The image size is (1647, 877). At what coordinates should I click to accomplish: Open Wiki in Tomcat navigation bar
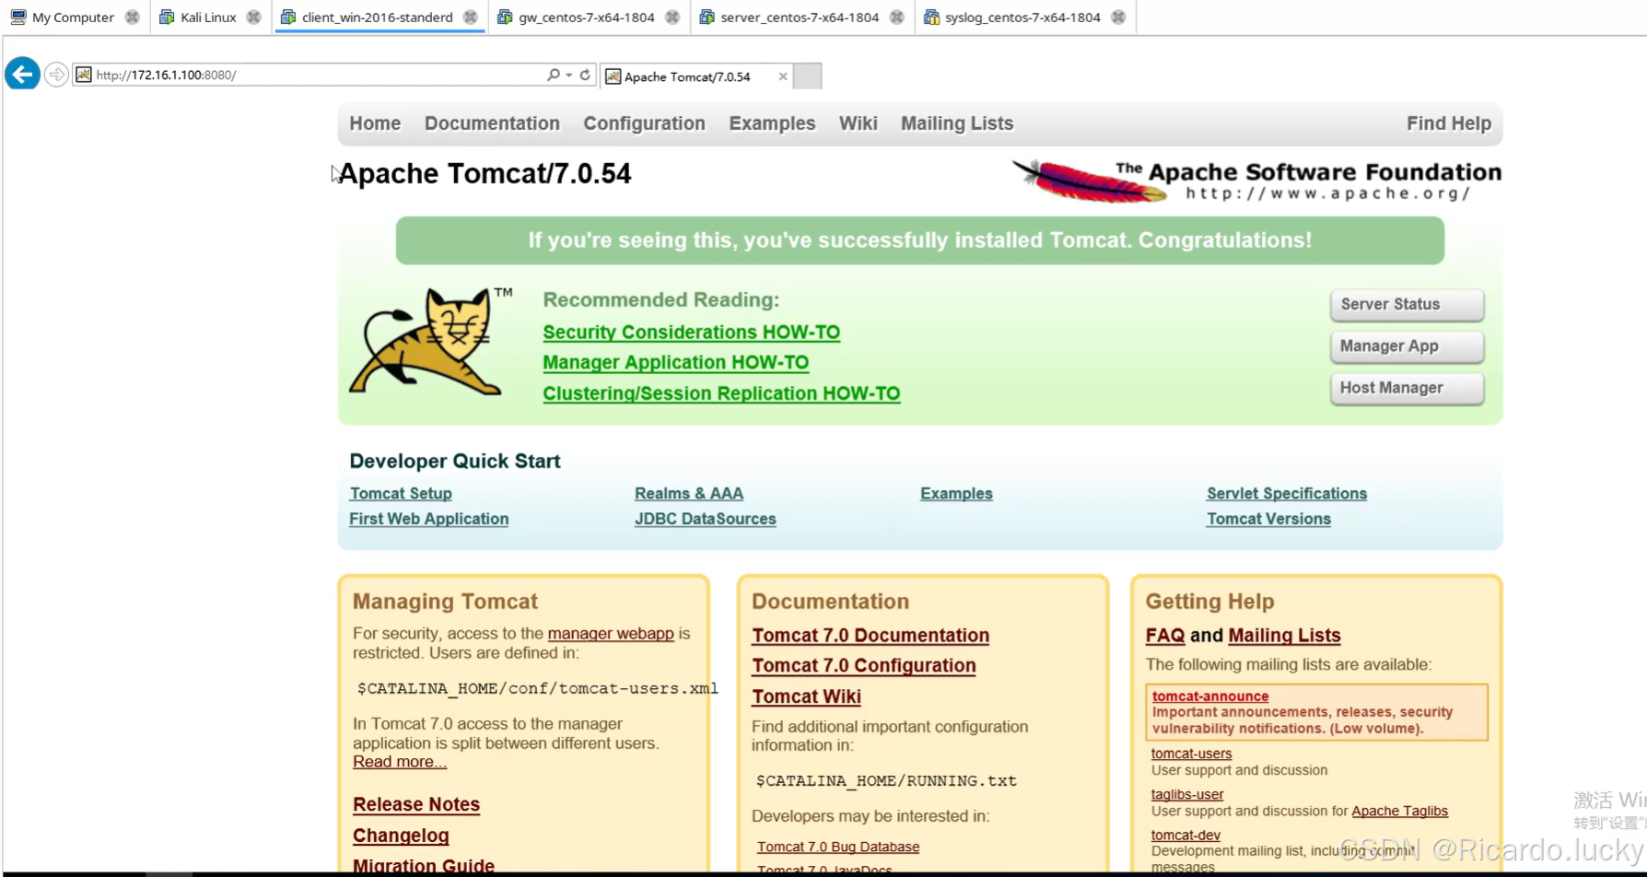(858, 123)
